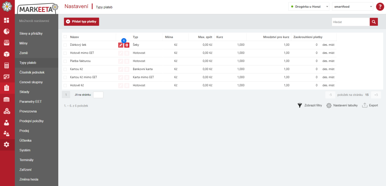386x186 pixels.
Task: Tick the checkbox for Kartou Kč mimo EET
Action: [x=65, y=77]
